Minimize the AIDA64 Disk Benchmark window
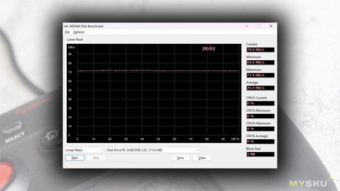Image resolution: width=340 pixels, height=191 pixels. click(247, 26)
